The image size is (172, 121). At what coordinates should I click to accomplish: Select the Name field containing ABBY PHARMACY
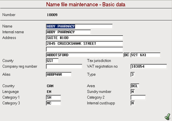[x=79, y=26]
